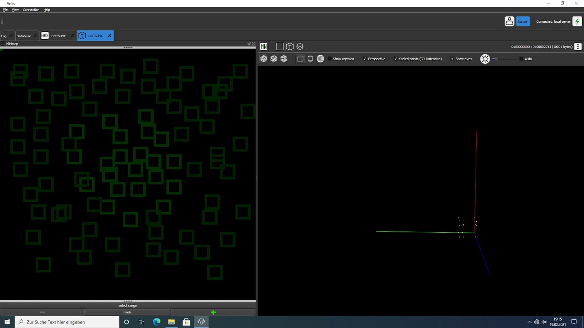The image size is (584, 328).
Task: Open Microsoft Store from the taskbar
Action: (186, 322)
